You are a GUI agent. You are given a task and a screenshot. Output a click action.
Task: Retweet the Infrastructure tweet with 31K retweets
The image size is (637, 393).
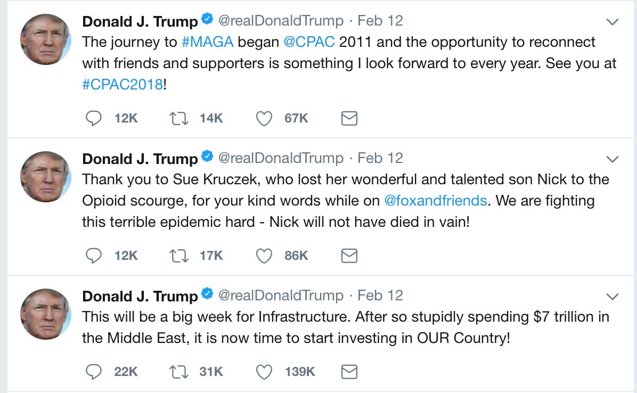click(179, 372)
